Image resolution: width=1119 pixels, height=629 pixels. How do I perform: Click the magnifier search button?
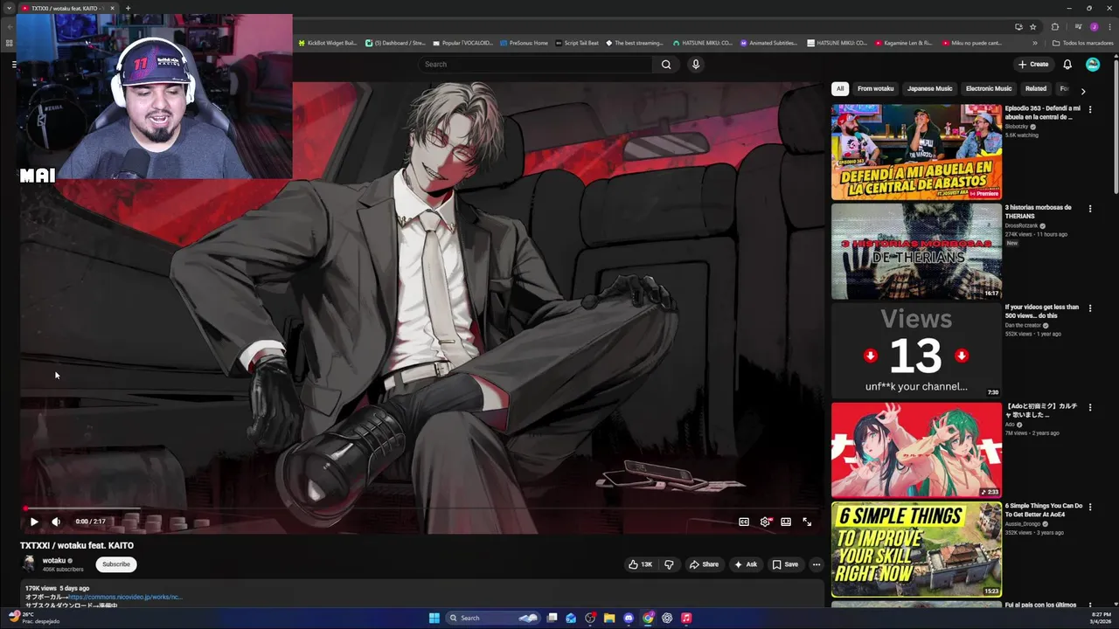[666, 64]
